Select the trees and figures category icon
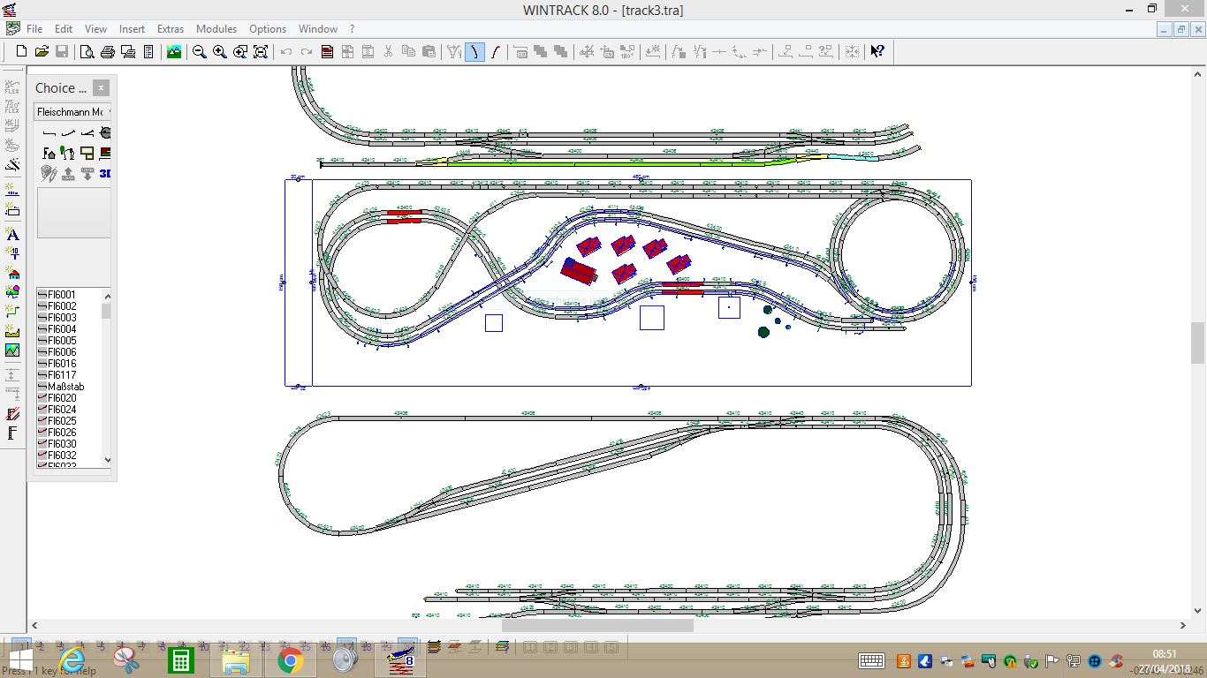Screen dimensions: 1207x678 [68, 154]
